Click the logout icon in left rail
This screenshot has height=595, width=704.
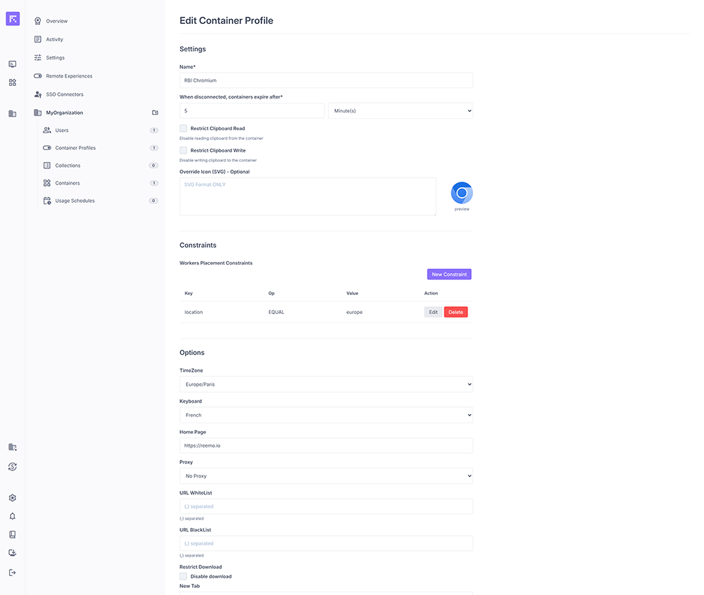pyautogui.click(x=13, y=572)
